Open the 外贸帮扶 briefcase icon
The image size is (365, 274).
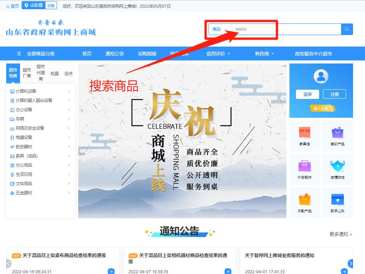pyautogui.click(x=304, y=166)
